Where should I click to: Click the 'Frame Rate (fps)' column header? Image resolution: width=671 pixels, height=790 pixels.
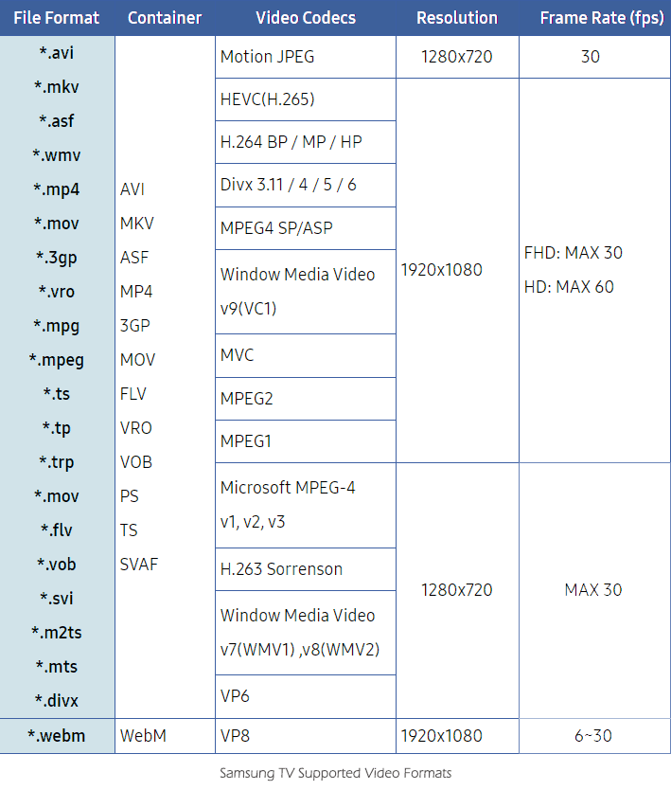[x=602, y=18]
